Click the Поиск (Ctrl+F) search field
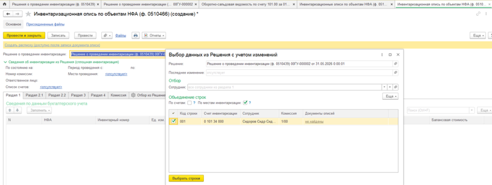Viewport: 492px width, 185px height. pos(438,110)
